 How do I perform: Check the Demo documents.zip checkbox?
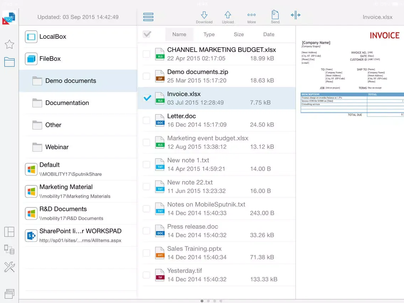click(147, 76)
